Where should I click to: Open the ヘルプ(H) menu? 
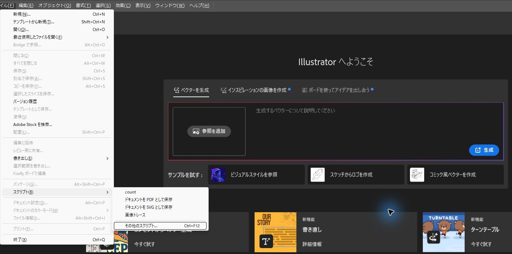pos(200,6)
